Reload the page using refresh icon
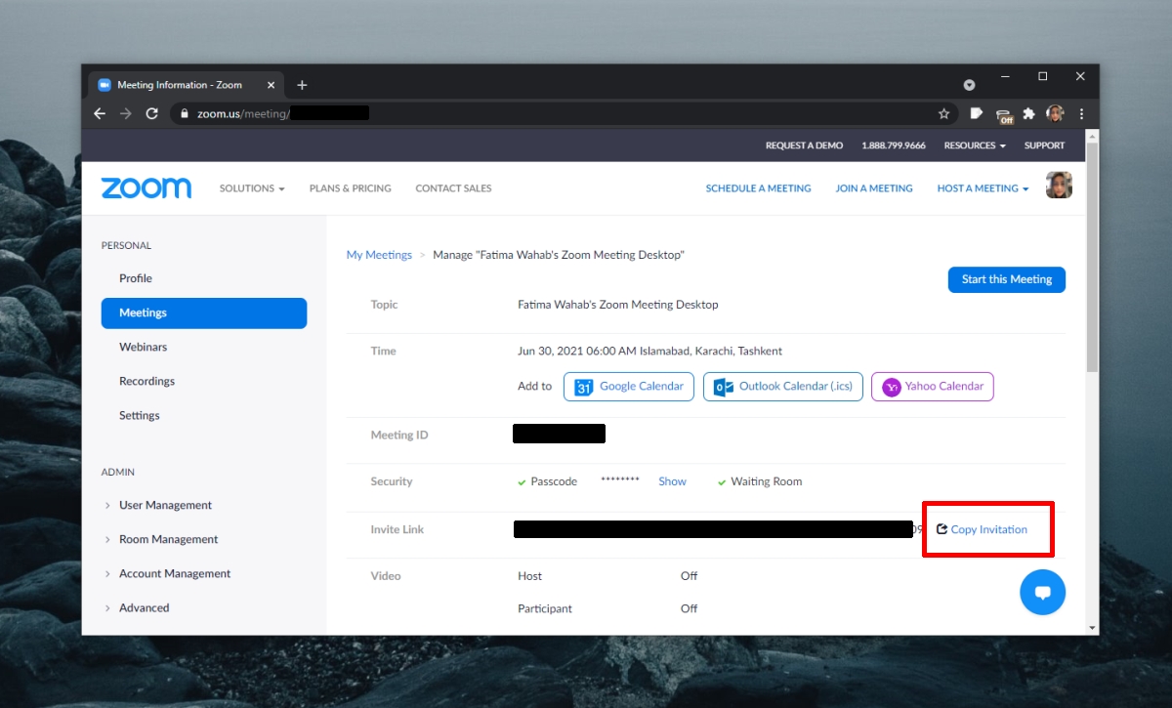 pyautogui.click(x=151, y=113)
